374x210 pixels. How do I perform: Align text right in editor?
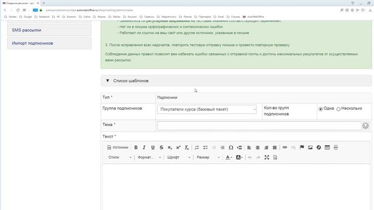point(266,148)
